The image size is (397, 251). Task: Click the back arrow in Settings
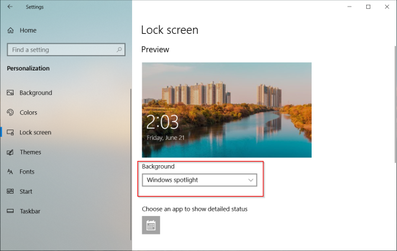tap(10, 7)
